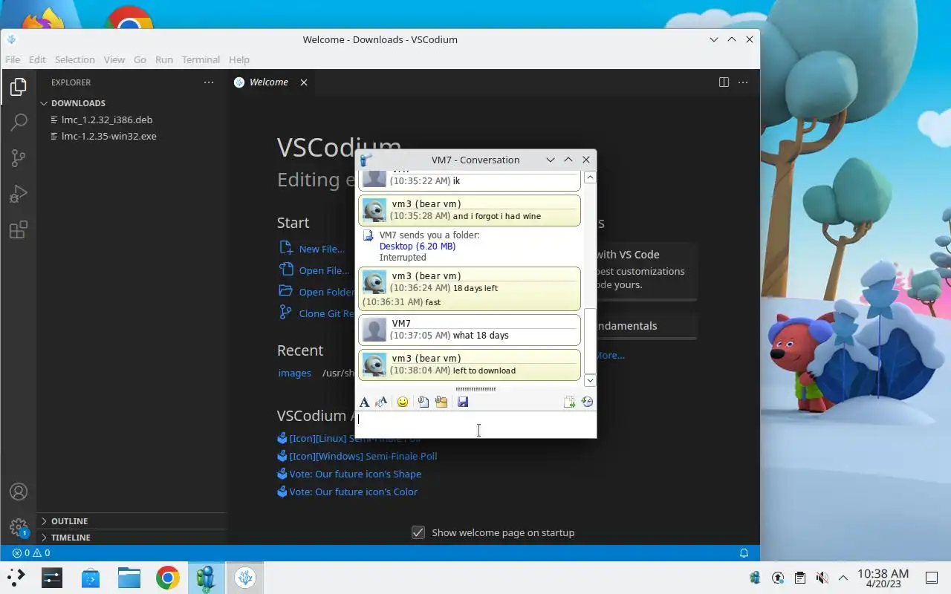Click the system settings taskbar icon
Viewport: 951px width, 594px height.
52,577
